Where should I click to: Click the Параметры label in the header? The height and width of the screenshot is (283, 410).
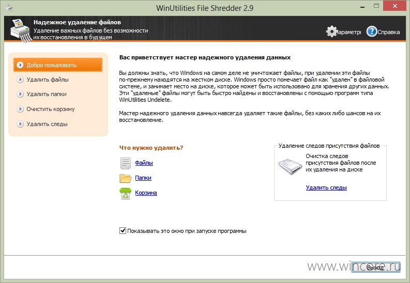pyautogui.click(x=349, y=32)
